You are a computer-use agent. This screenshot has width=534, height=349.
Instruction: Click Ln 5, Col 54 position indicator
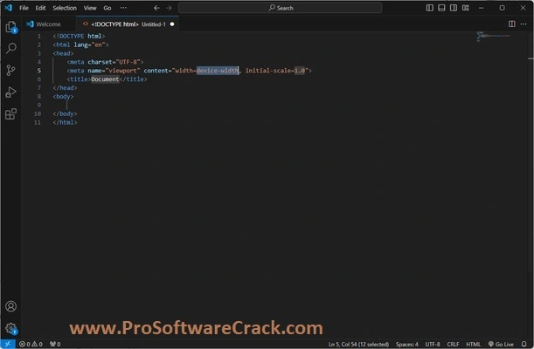click(x=358, y=345)
